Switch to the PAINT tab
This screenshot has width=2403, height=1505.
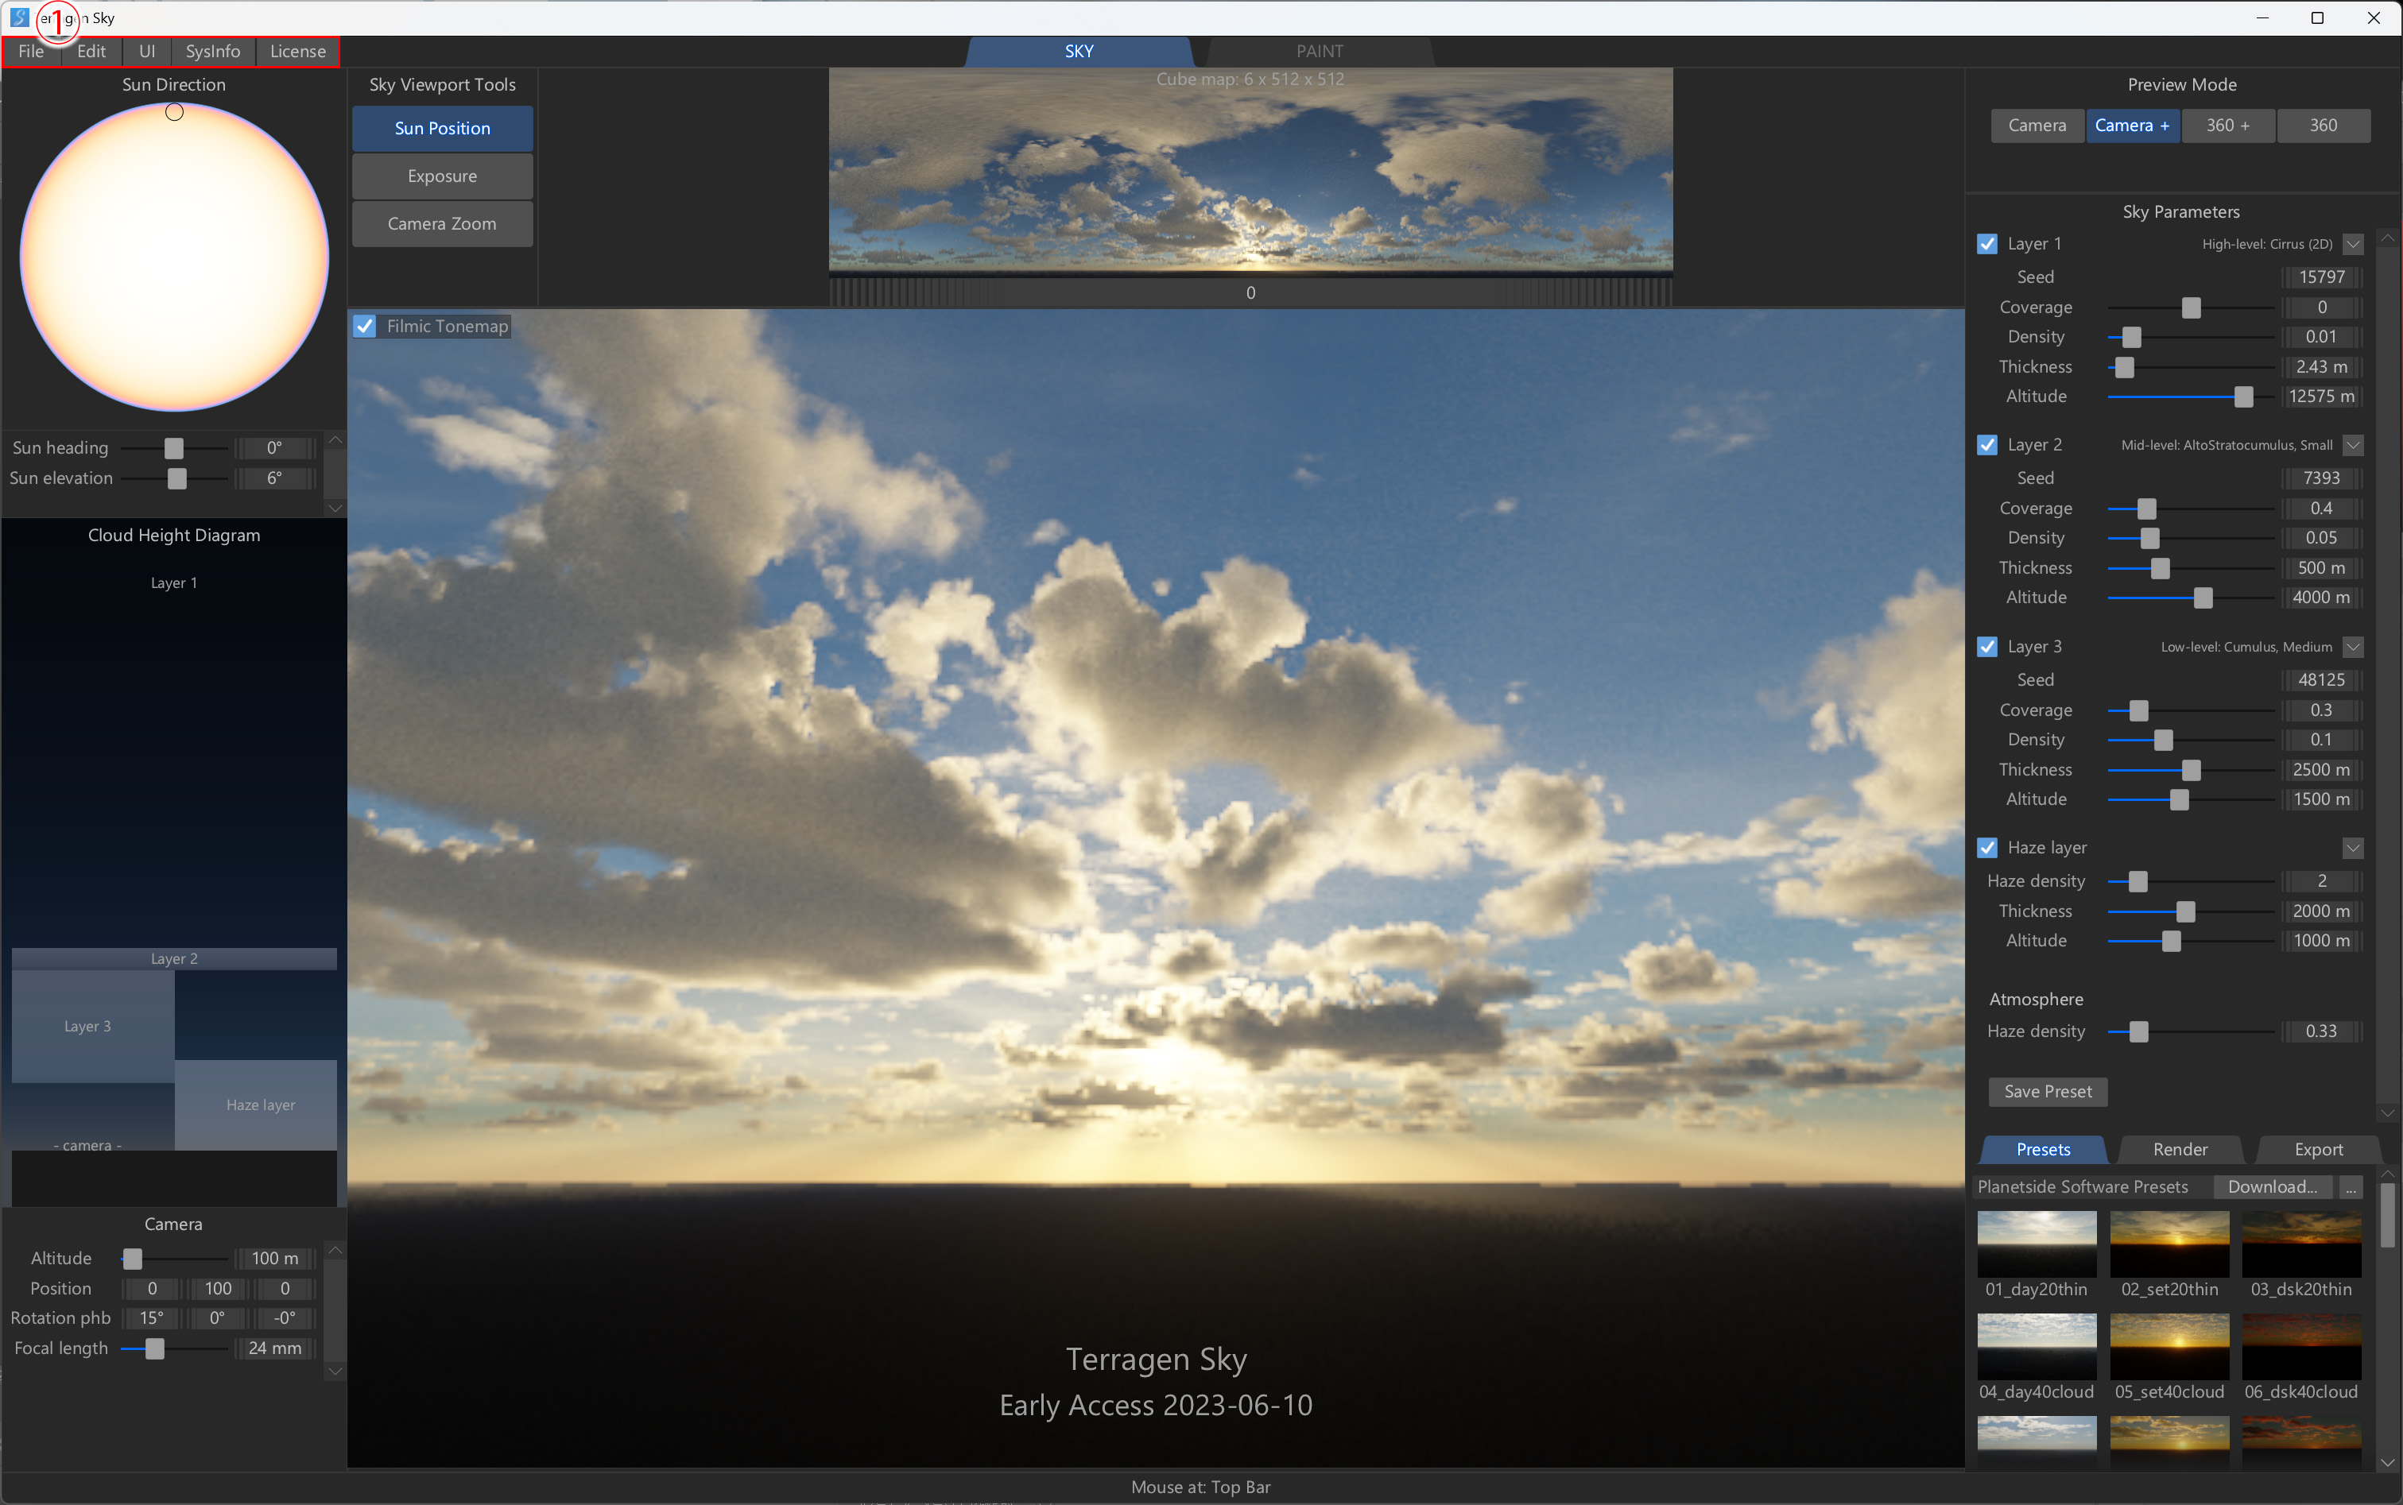tap(1319, 51)
